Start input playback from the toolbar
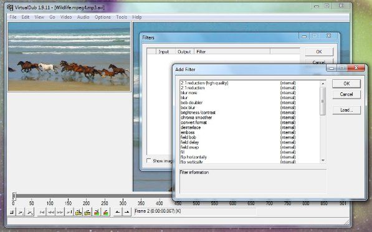Viewport: 372px width, 232px height. tap(21, 212)
